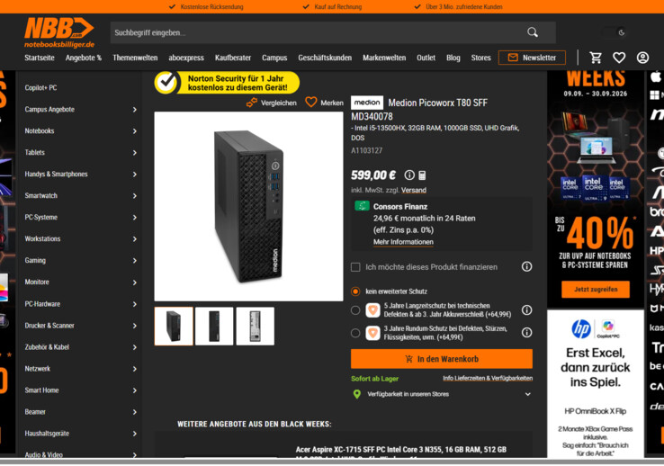The width and height of the screenshot is (664, 466).
Task: Expand PC-Systeme category chevron
Action: tap(135, 218)
